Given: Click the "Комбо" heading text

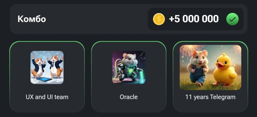Looking at the screenshot, I should [x=32, y=19].
